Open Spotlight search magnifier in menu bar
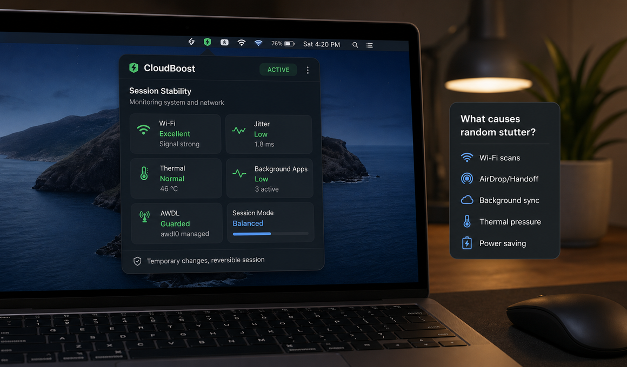Image resolution: width=627 pixels, height=367 pixels. click(355, 45)
